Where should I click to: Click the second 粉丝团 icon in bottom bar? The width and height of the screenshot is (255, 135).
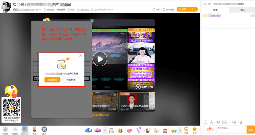pos(15,131)
